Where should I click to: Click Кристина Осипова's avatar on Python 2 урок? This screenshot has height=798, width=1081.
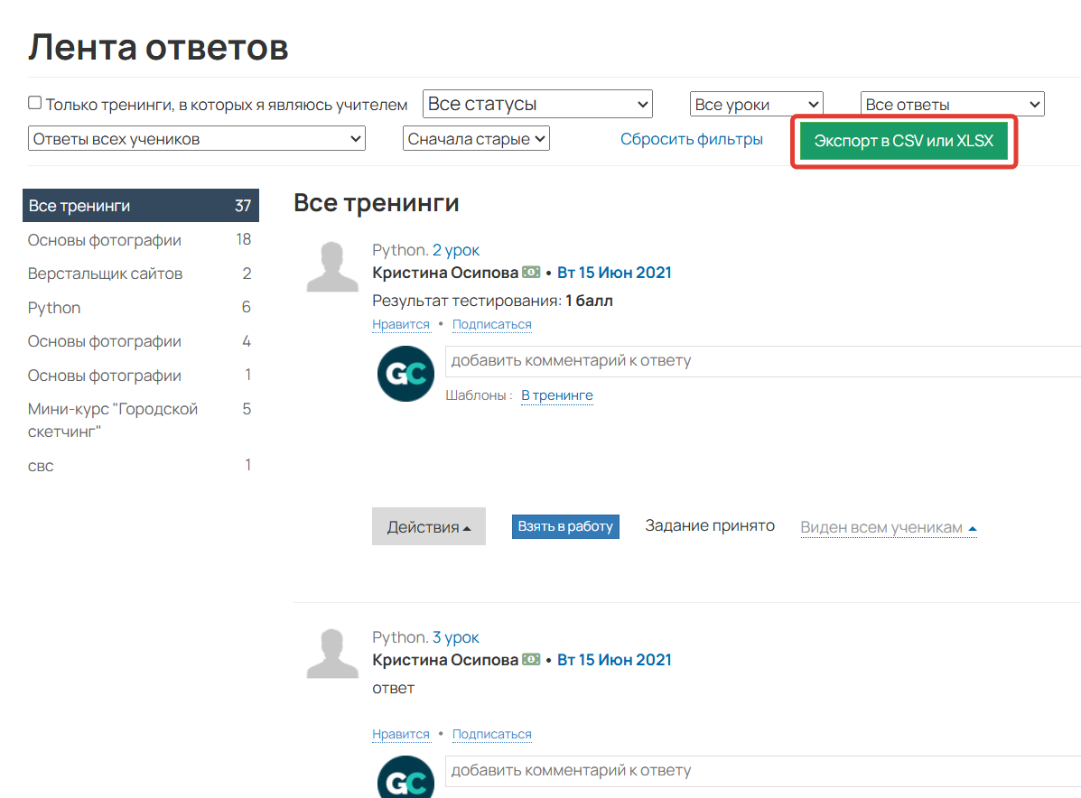pos(332,266)
